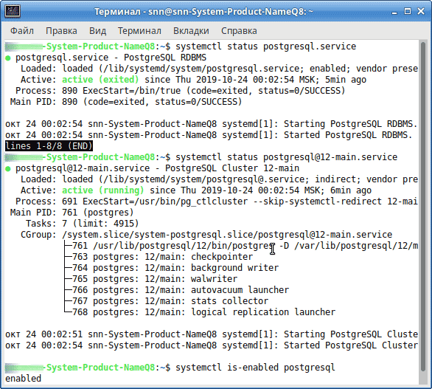Viewport: 432px width, 389px height.
Task: Click the CGroup path line
Action: (x=206, y=235)
